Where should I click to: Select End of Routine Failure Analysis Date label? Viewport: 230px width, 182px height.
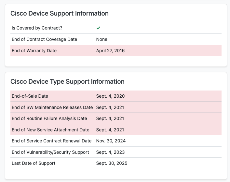(49, 118)
